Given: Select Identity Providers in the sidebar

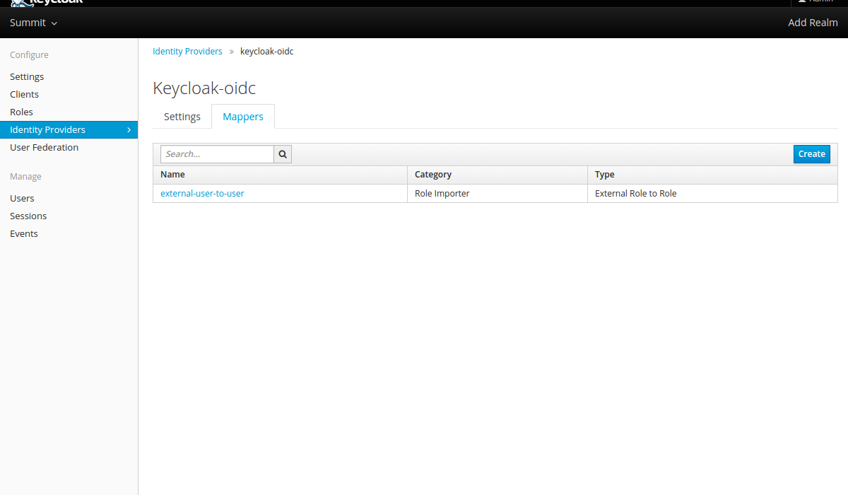Looking at the screenshot, I should tap(69, 130).
